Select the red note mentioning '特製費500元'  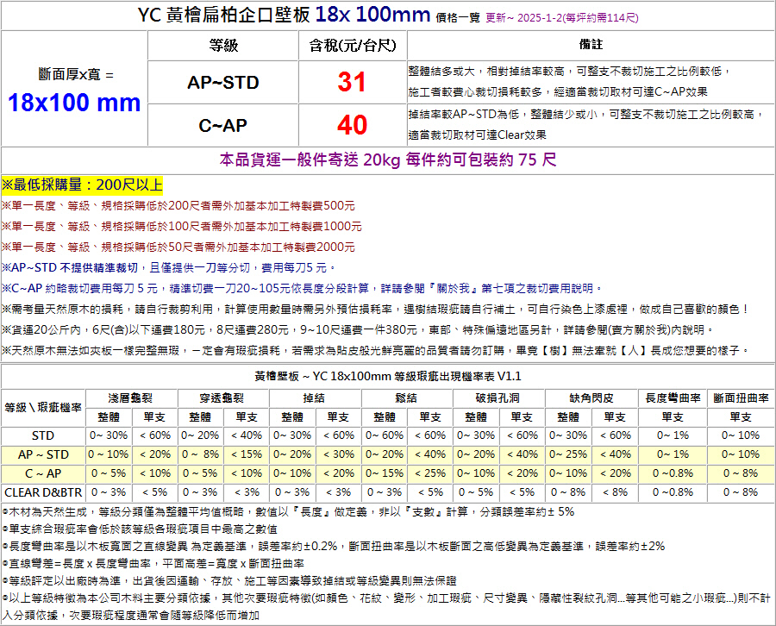click(x=178, y=206)
